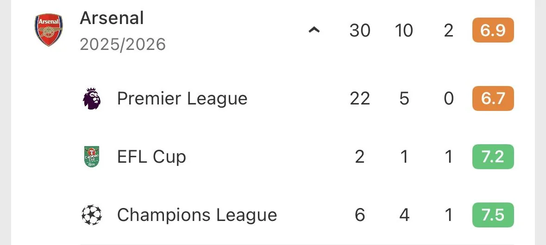Click the 6 Champions League appearances value

tap(360, 215)
